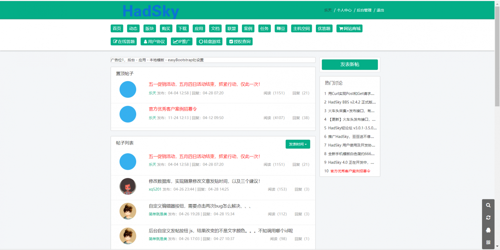Screen dimensions: 500x250
Task: Open IP推广 promotion page
Action: coord(182,41)
